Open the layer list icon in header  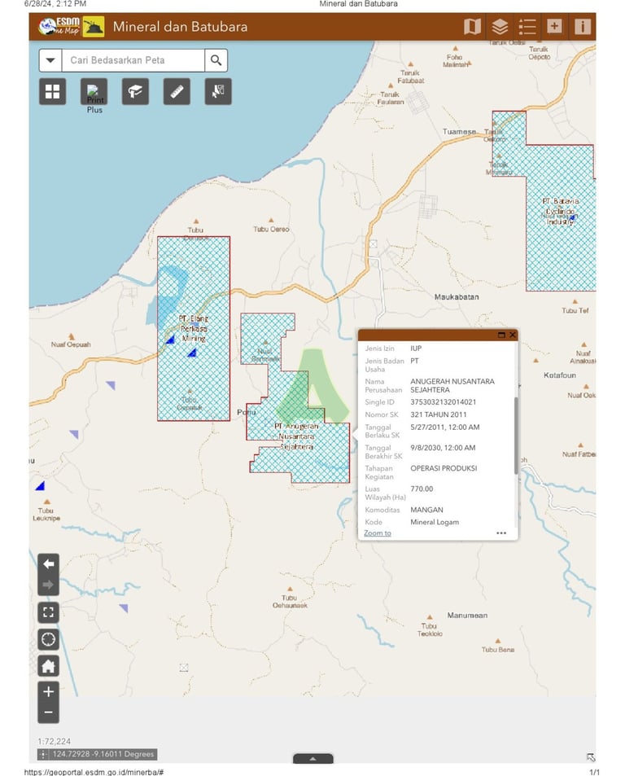pyautogui.click(x=500, y=26)
